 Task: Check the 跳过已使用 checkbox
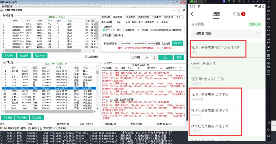click(x=86, y=57)
